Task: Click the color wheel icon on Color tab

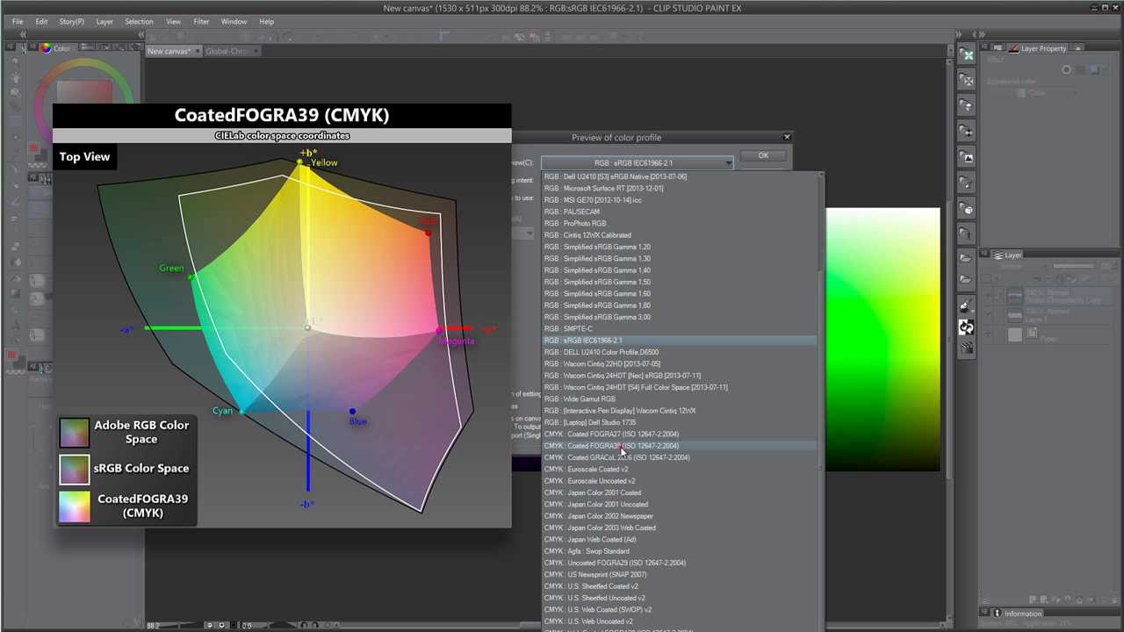Action: coord(46,48)
